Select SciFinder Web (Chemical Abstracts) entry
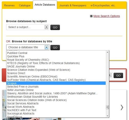Viewport: 129px width, 120px height. [x=56, y=80]
